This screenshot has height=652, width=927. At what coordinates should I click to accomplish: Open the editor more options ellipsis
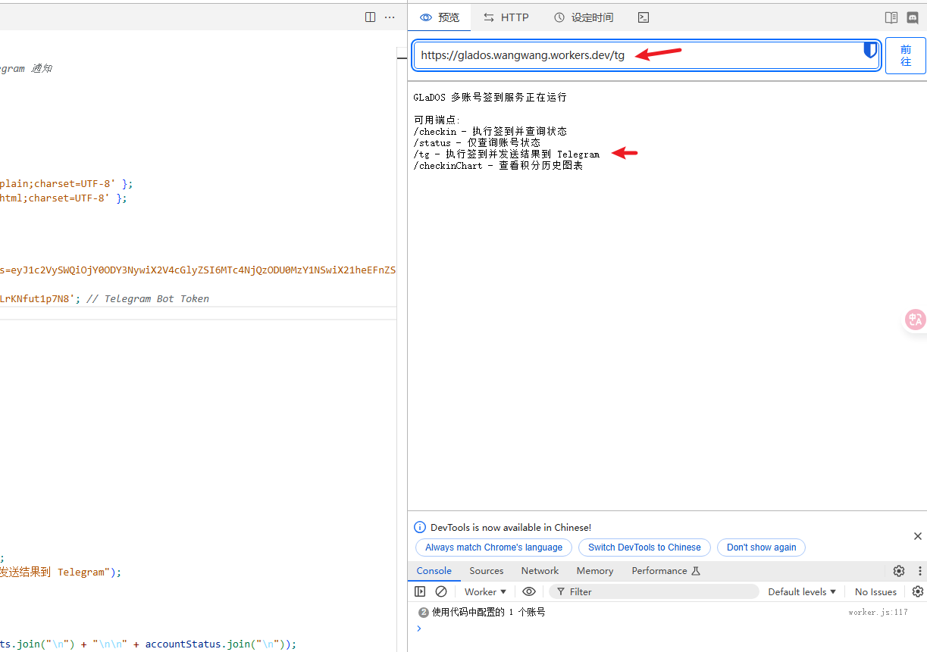tap(390, 17)
